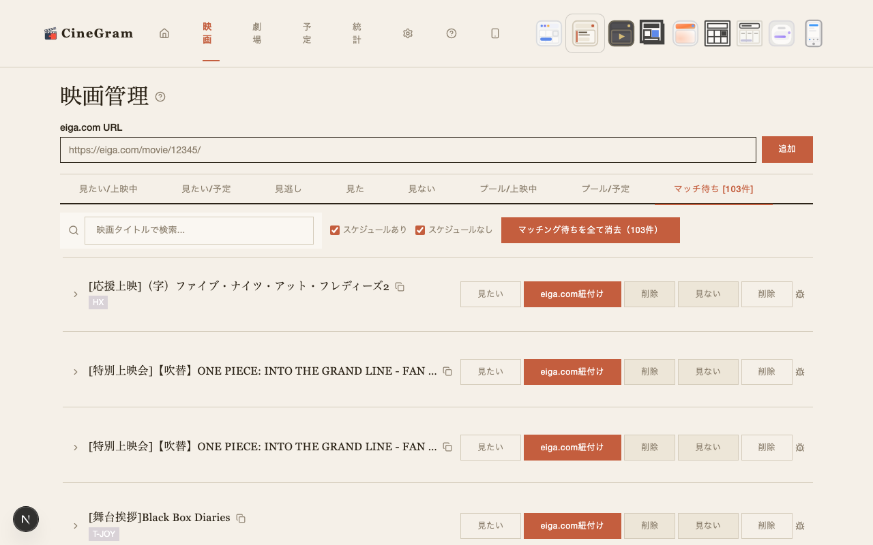Select the black-and-white grid theme icon

click(x=717, y=33)
